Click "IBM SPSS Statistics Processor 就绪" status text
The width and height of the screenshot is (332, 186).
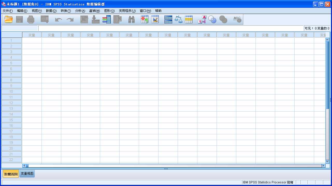pos(268,182)
